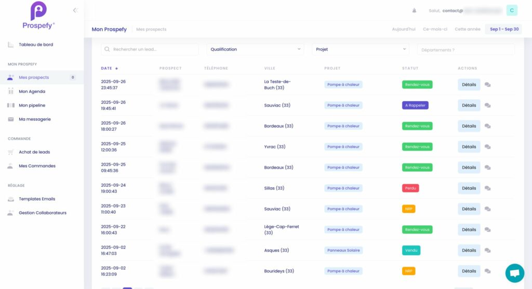Expand the Qualification dropdown
This screenshot has width=532, height=289.
[256, 49]
